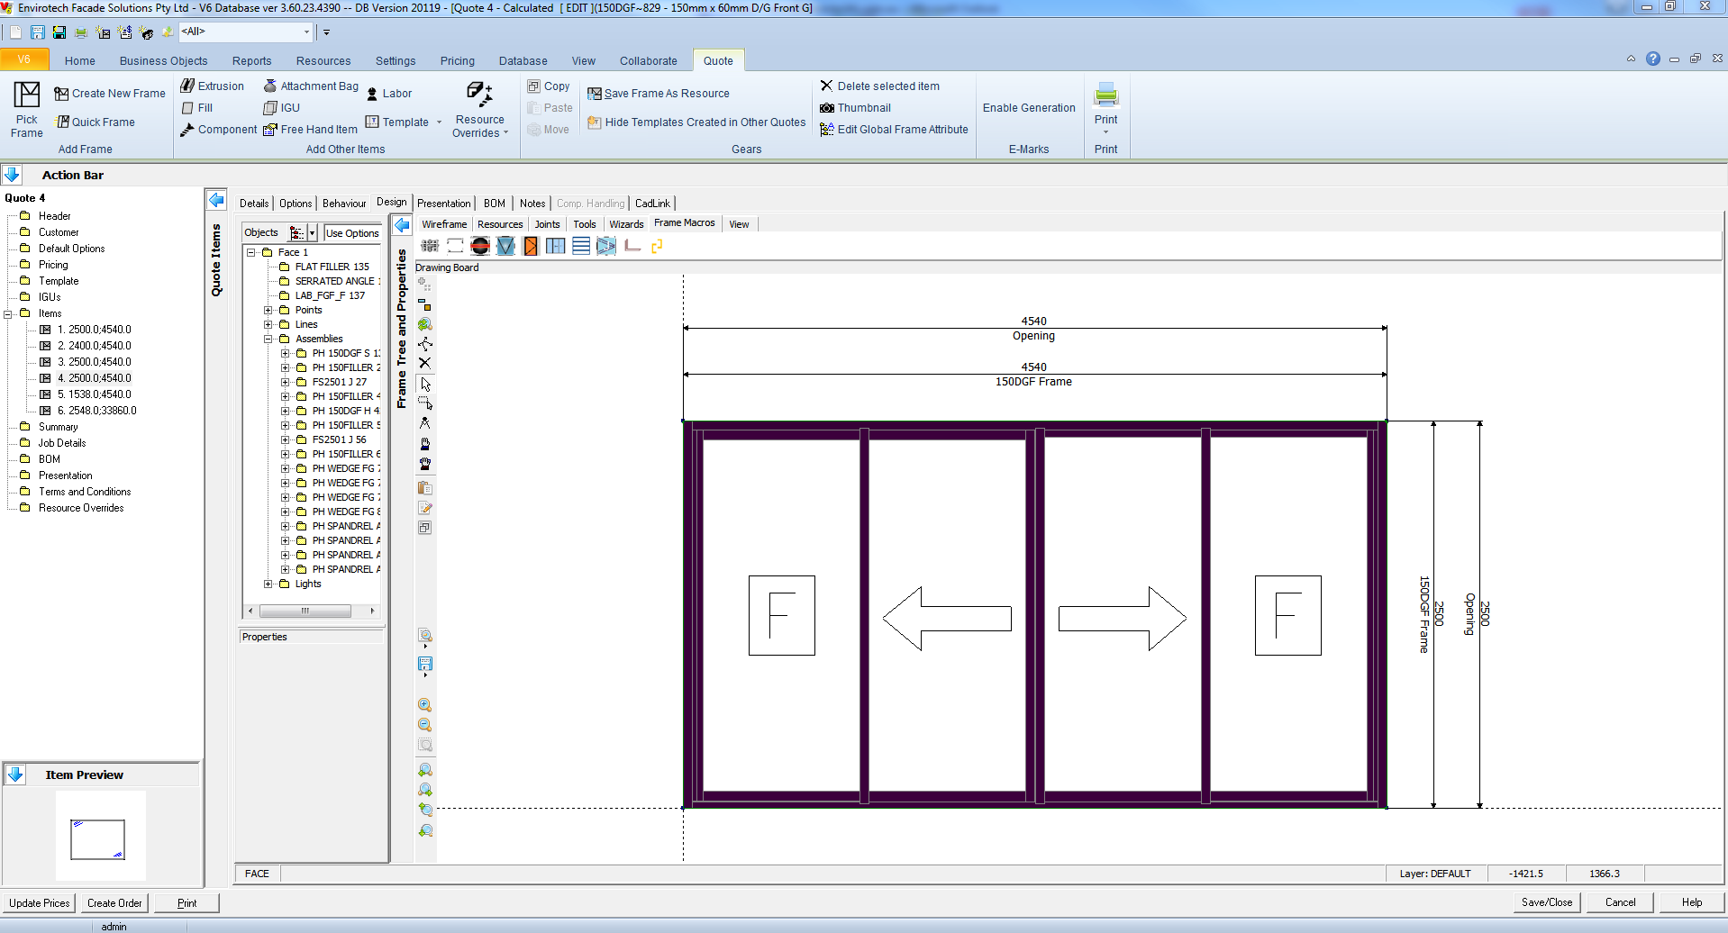Expand the Lights tree node
The width and height of the screenshot is (1728, 933).
[268, 584]
